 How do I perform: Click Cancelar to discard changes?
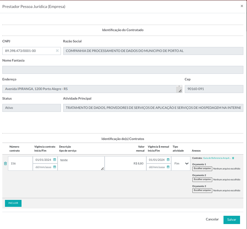tap(212, 219)
